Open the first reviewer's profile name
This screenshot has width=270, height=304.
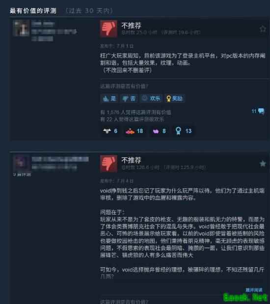(x=43, y=24)
